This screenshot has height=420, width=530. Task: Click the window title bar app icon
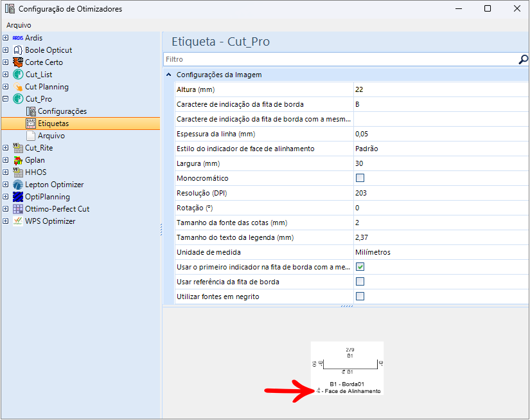pyautogui.click(x=10, y=9)
